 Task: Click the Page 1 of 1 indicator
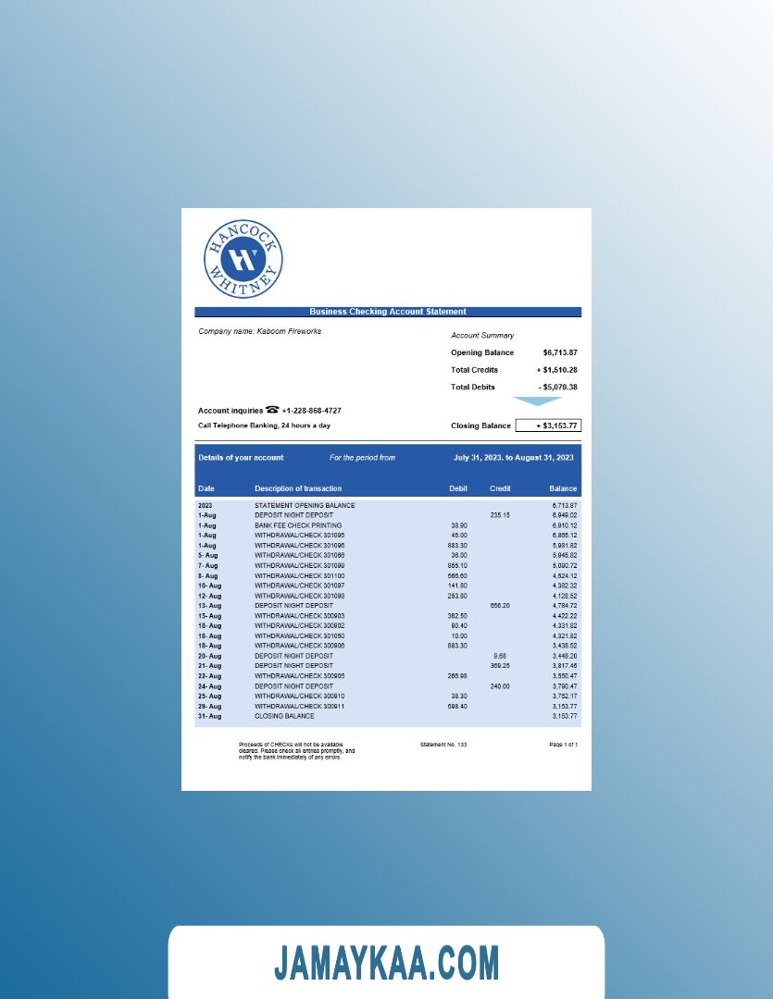tap(563, 744)
